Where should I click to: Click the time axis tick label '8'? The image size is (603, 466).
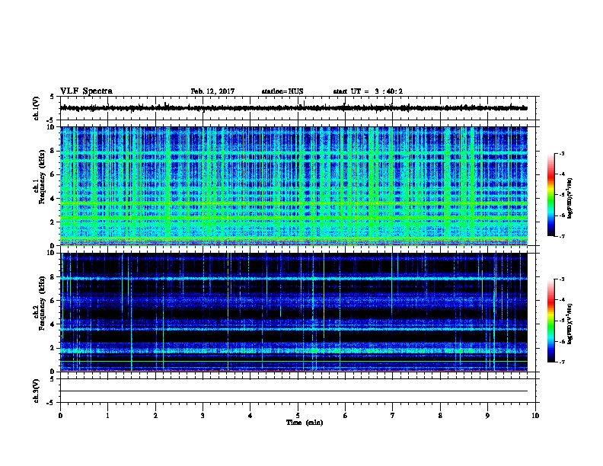coord(440,416)
